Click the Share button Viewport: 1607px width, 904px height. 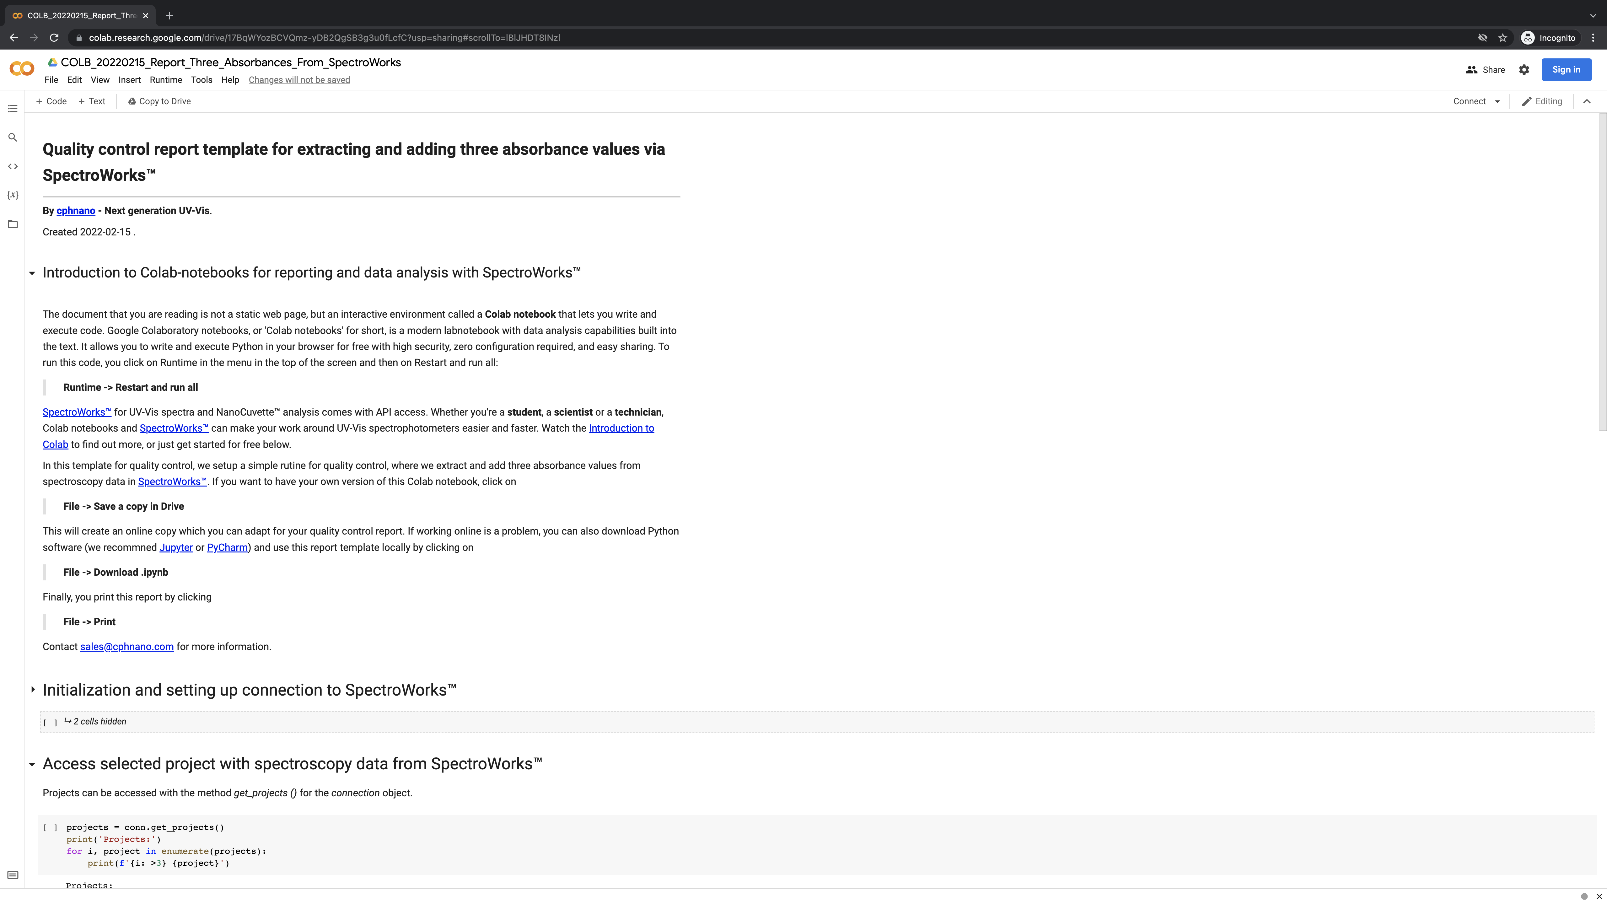coord(1485,70)
